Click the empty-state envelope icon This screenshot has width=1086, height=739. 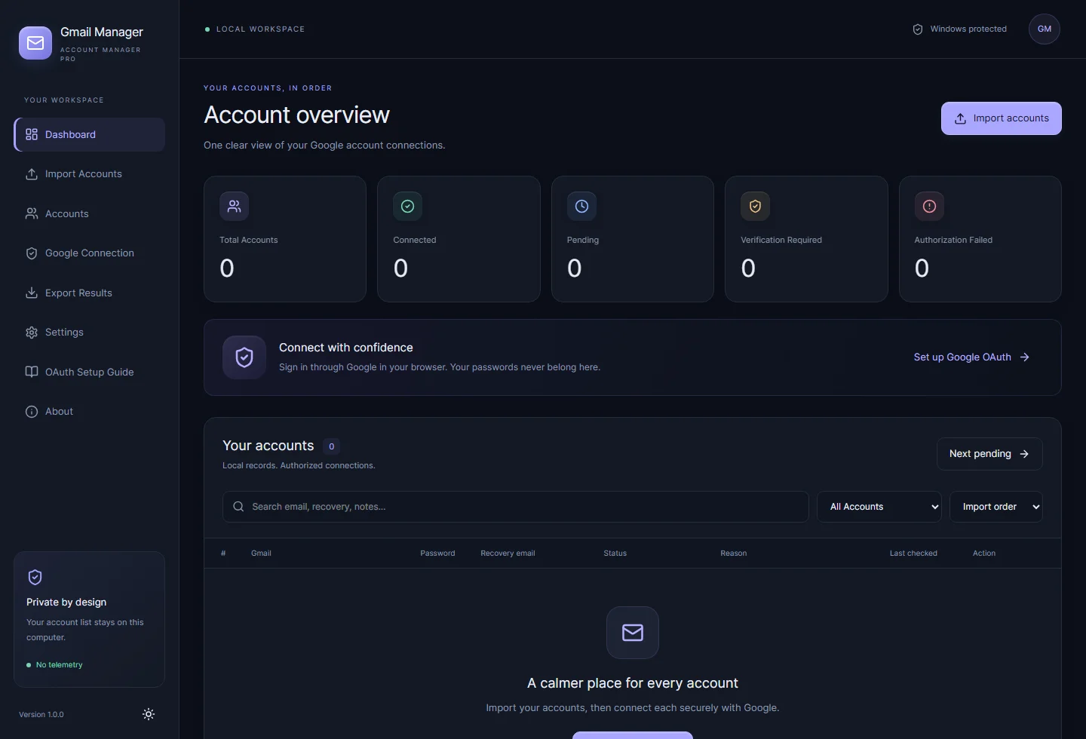coord(633,633)
